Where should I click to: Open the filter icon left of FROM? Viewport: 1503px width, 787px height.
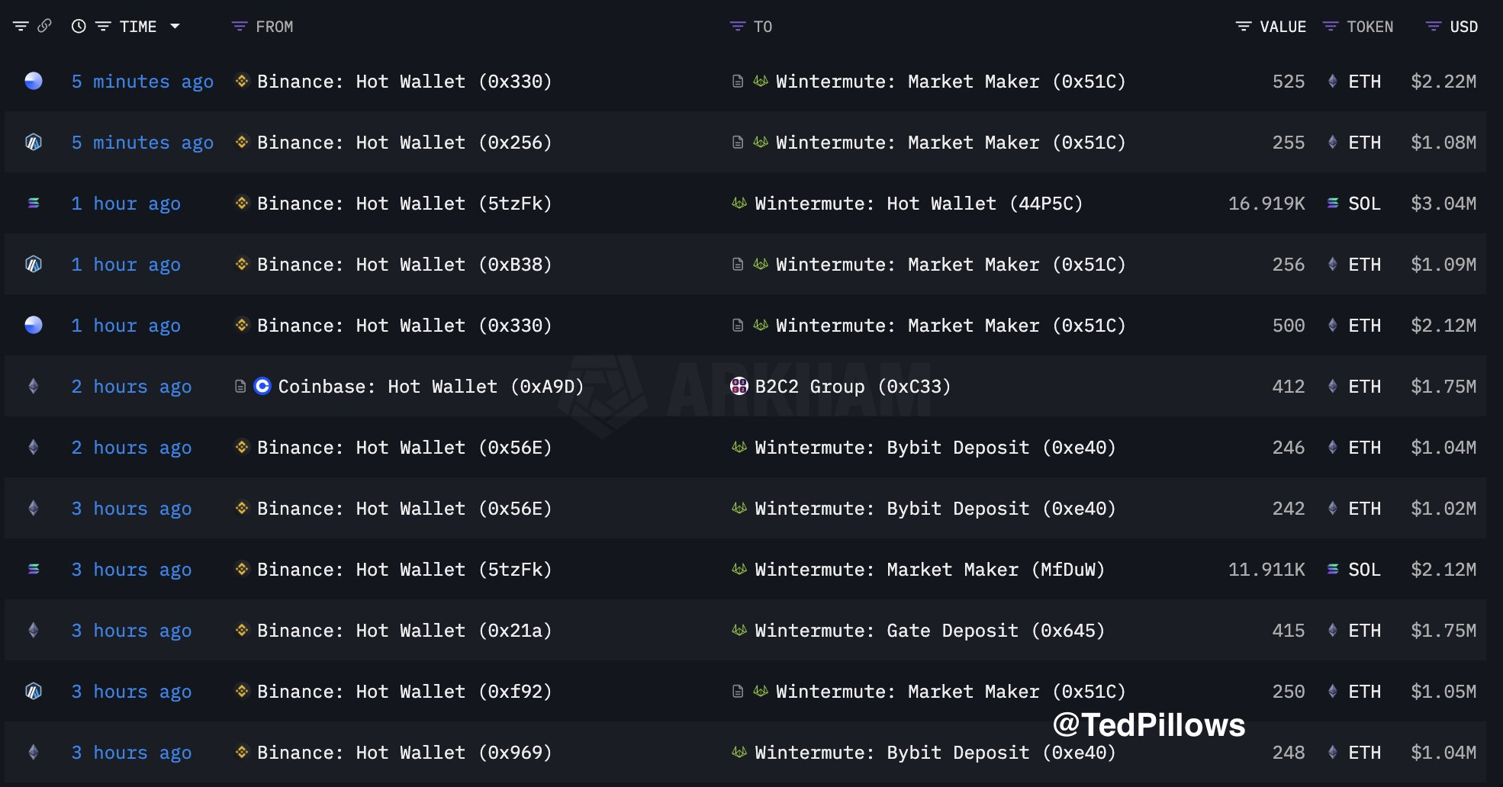(240, 27)
